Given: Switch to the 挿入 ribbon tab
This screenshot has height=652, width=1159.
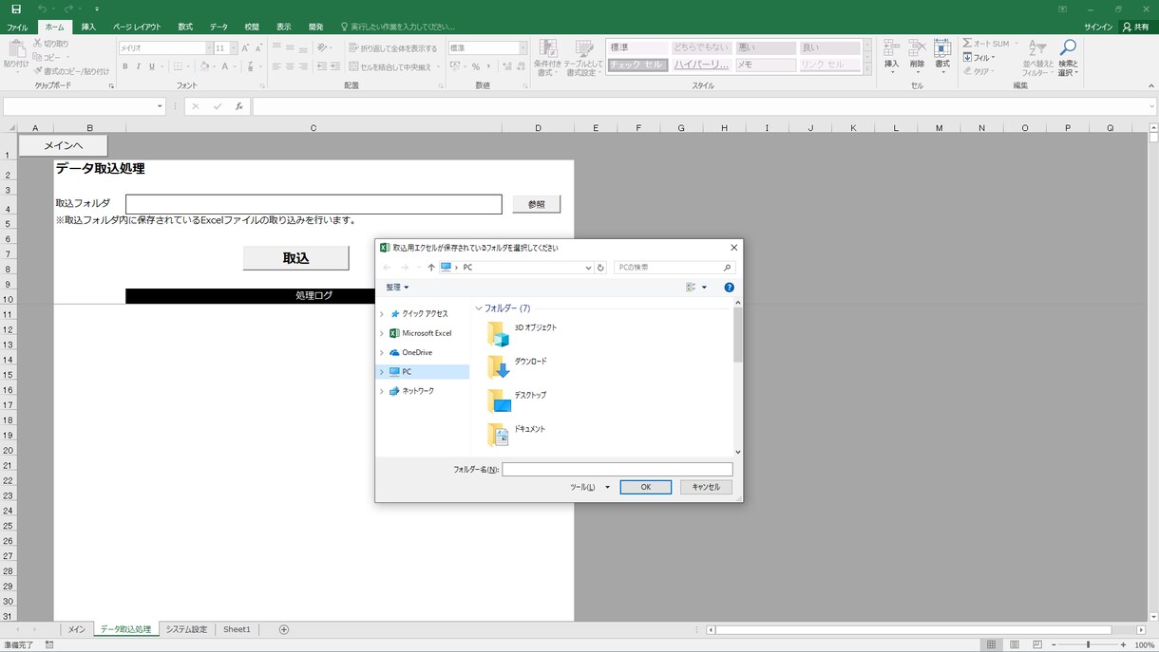Looking at the screenshot, I should click(88, 27).
